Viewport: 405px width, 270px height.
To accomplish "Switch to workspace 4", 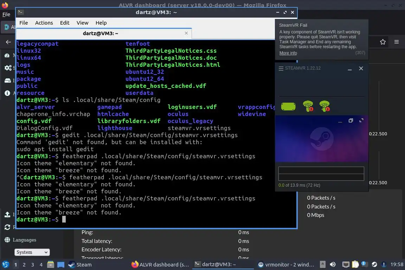I will pos(41,265).
